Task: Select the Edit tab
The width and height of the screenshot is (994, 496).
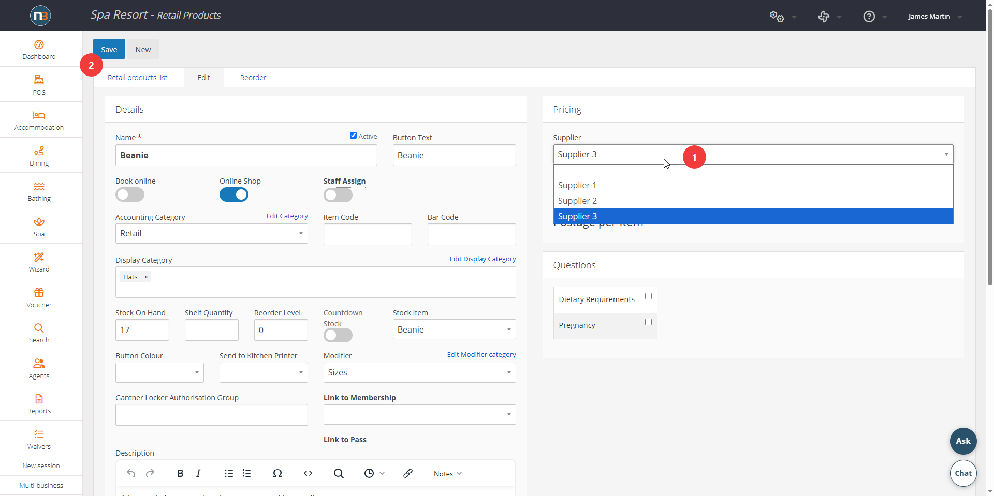Action: (204, 78)
